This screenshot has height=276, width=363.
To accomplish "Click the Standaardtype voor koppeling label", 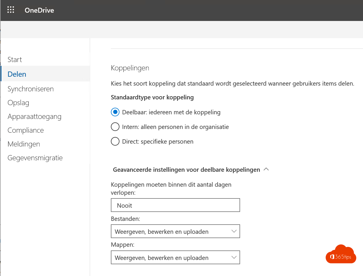I will pos(152,97).
